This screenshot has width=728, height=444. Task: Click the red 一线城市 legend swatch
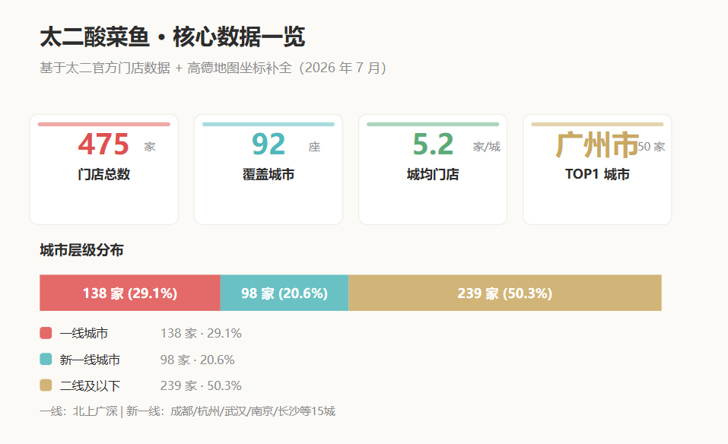(x=46, y=333)
